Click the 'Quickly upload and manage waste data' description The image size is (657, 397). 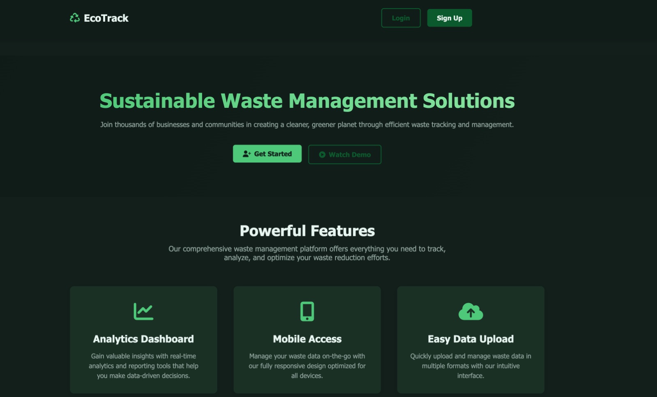pyautogui.click(x=471, y=366)
